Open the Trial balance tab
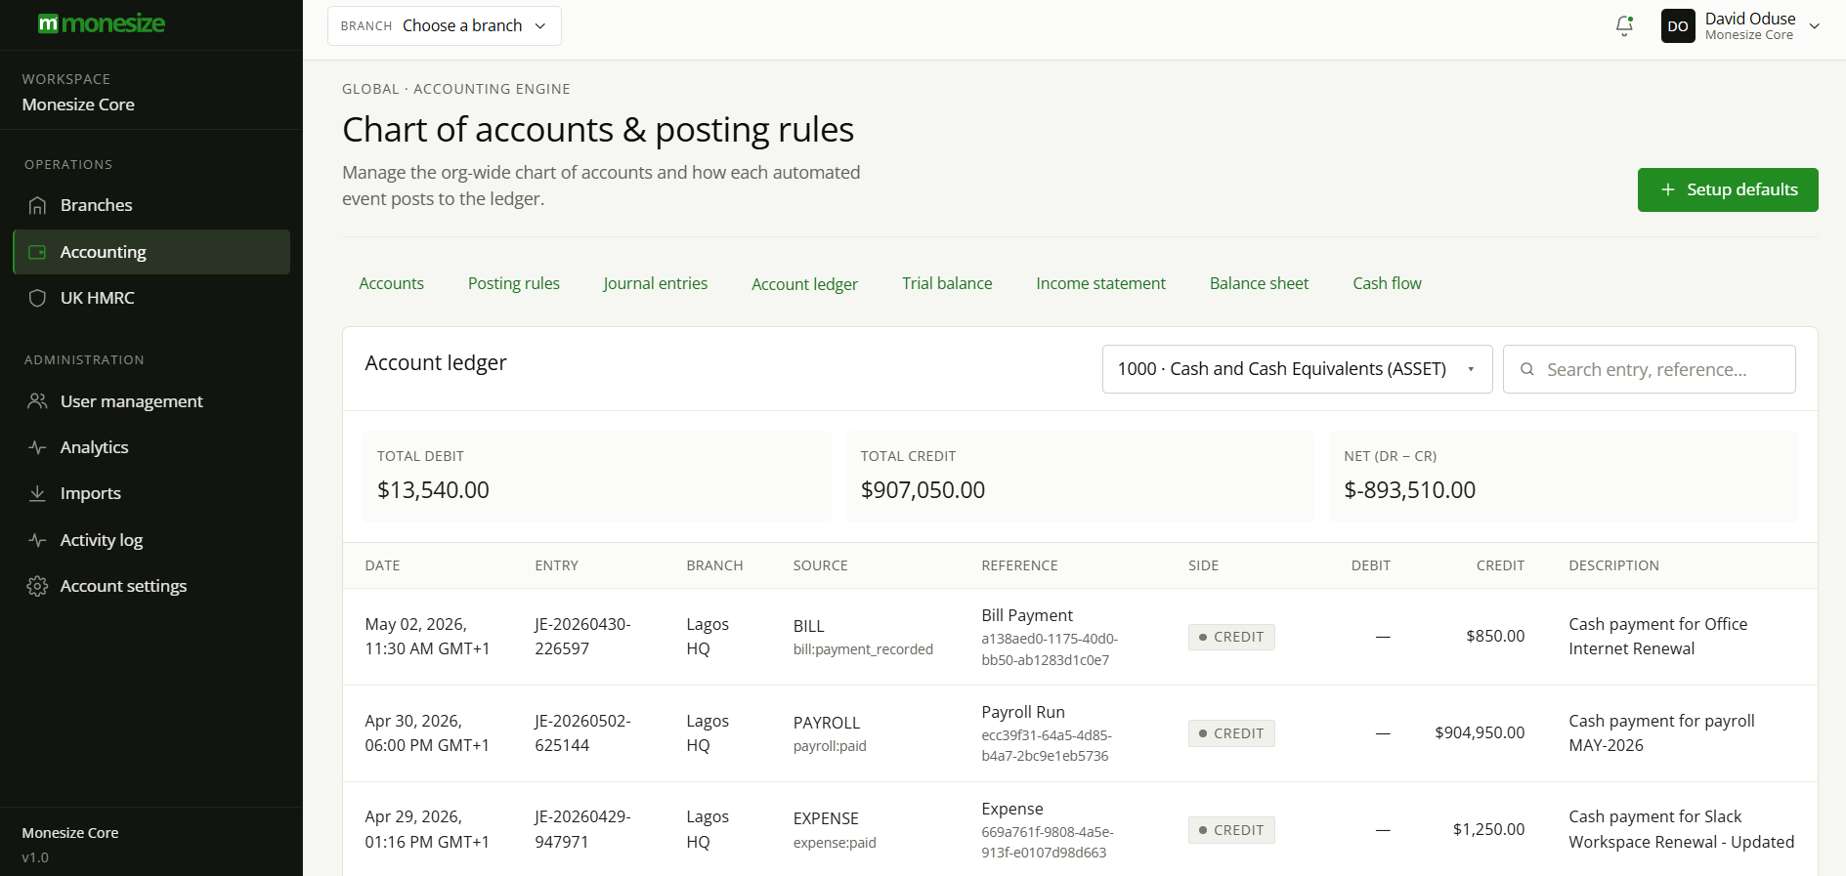This screenshot has width=1846, height=876. (947, 283)
